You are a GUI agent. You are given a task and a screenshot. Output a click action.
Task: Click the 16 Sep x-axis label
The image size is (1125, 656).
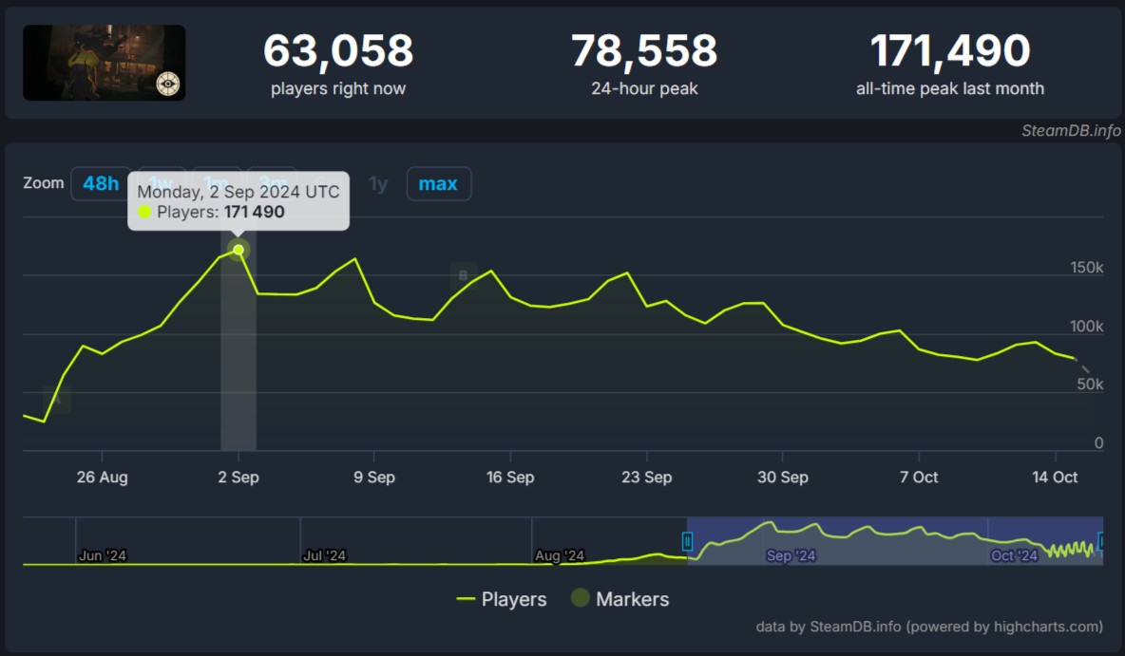coord(510,477)
